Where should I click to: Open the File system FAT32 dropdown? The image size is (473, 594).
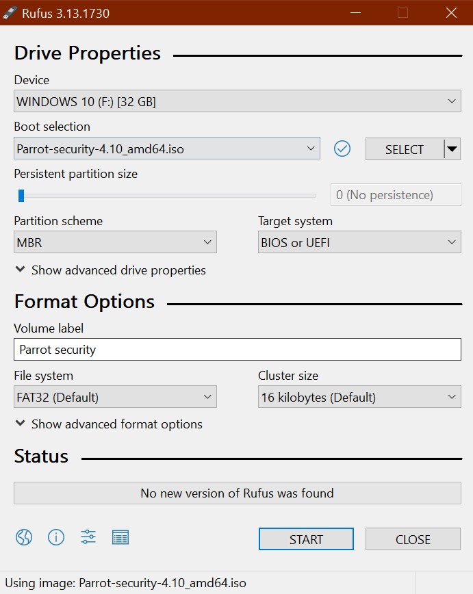[x=115, y=397]
